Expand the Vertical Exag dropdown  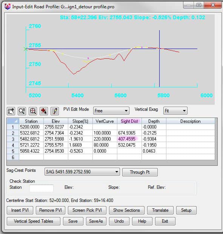click(x=175, y=111)
